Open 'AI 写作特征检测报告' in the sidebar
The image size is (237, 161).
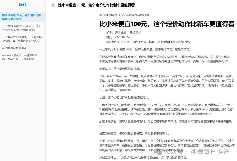(14, 48)
